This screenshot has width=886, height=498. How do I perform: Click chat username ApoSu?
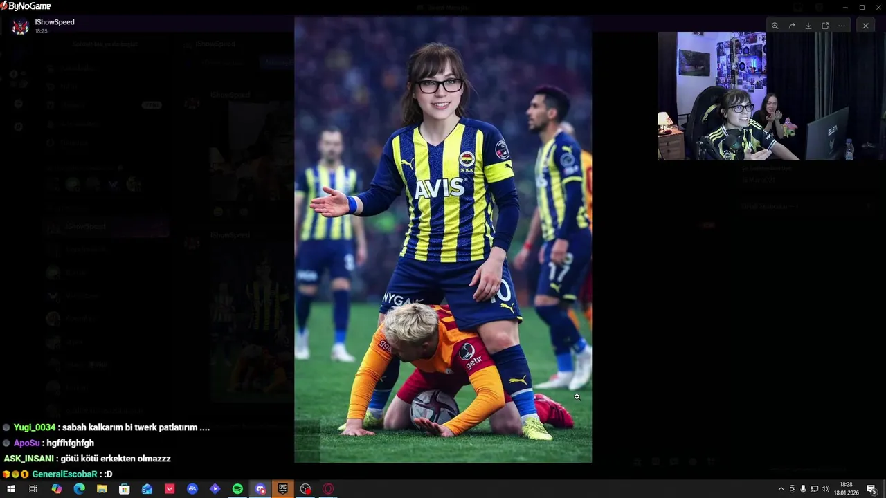click(x=27, y=443)
